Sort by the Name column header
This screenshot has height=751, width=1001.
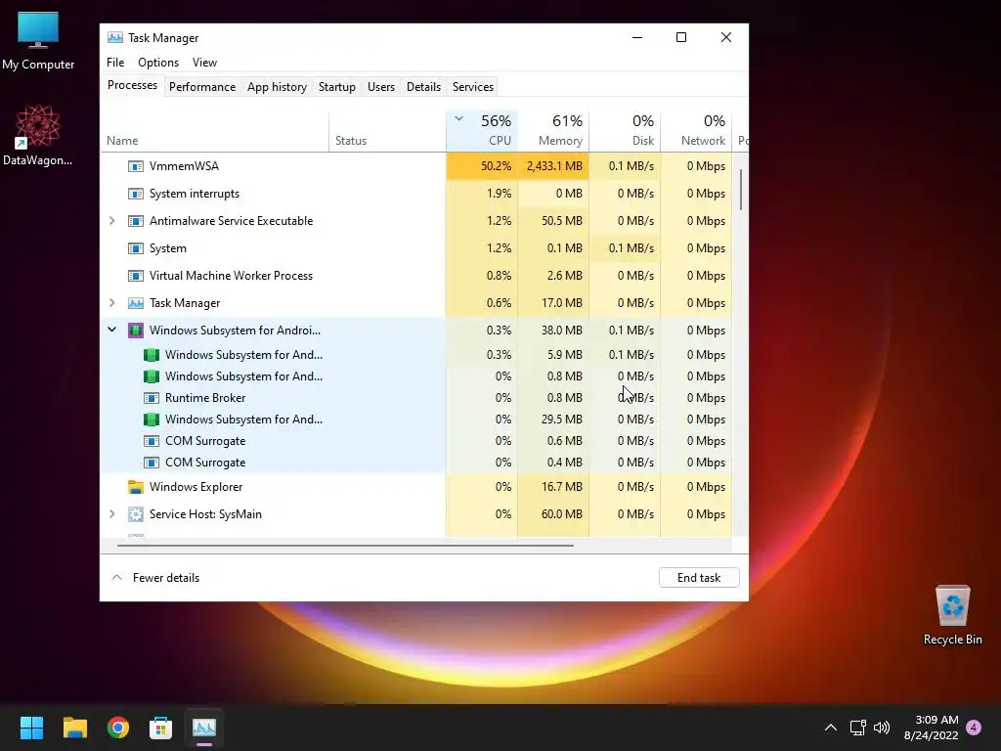tap(214, 130)
